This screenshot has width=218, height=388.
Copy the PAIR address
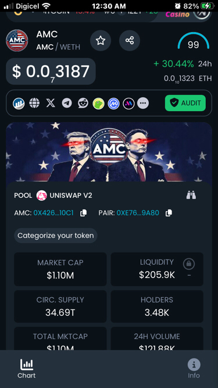(x=169, y=213)
